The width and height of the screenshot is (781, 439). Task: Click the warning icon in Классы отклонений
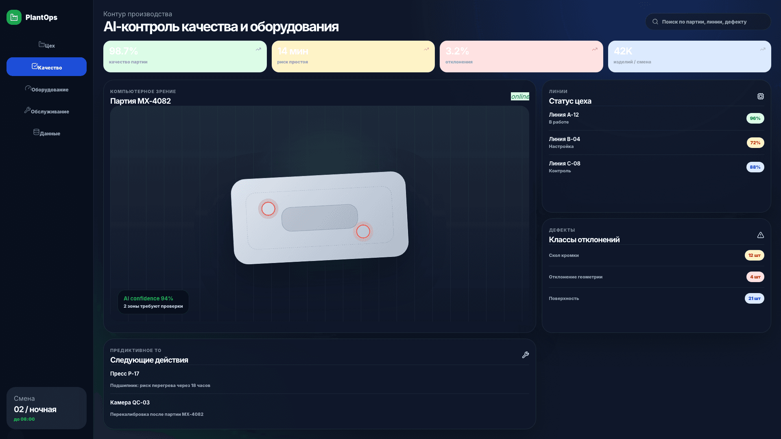tap(761, 235)
